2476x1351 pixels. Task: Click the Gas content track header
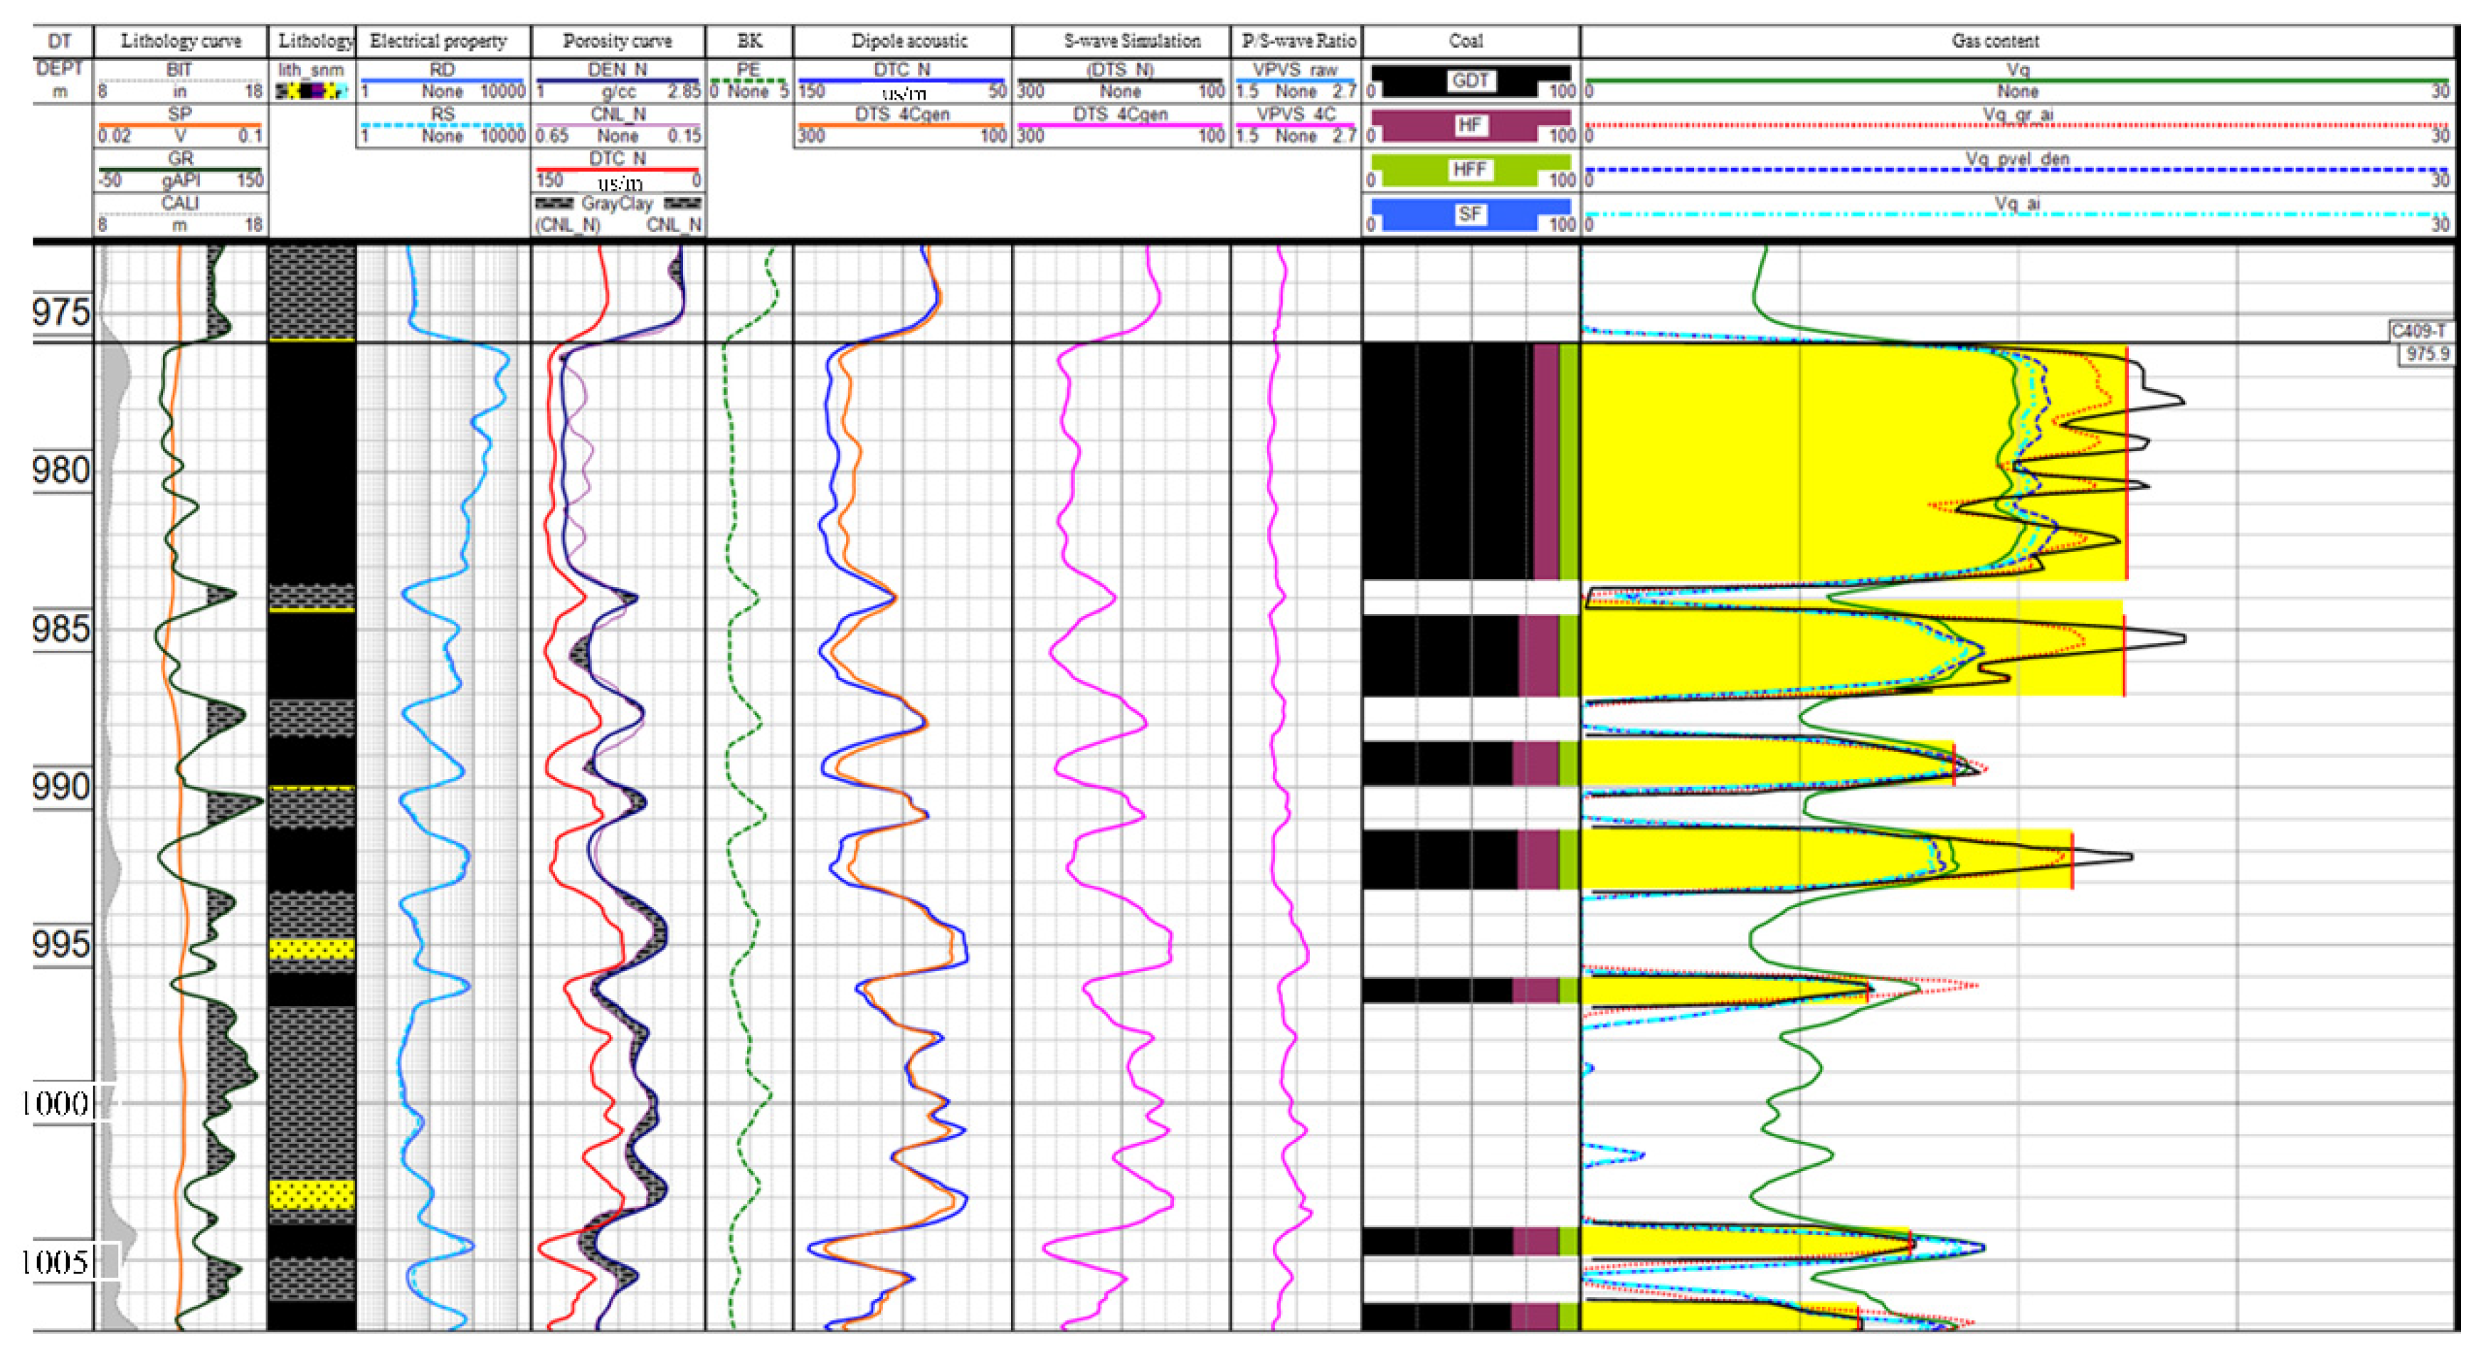click(1994, 41)
